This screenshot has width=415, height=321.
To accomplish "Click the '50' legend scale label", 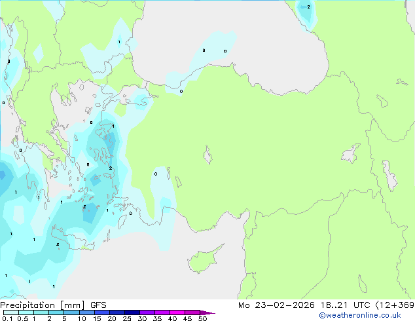I will pos(202,318).
